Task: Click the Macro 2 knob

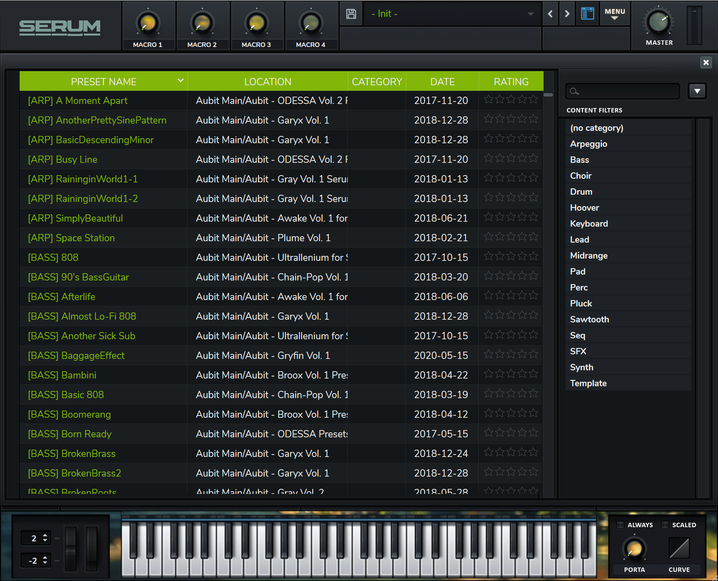Action: click(x=202, y=23)
